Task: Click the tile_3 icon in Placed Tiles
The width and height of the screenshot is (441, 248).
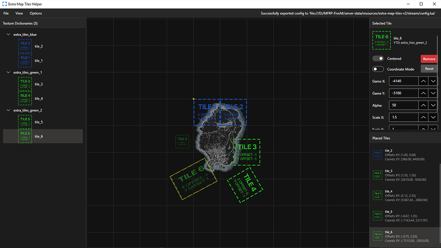Action: click(x=377, y=175)
